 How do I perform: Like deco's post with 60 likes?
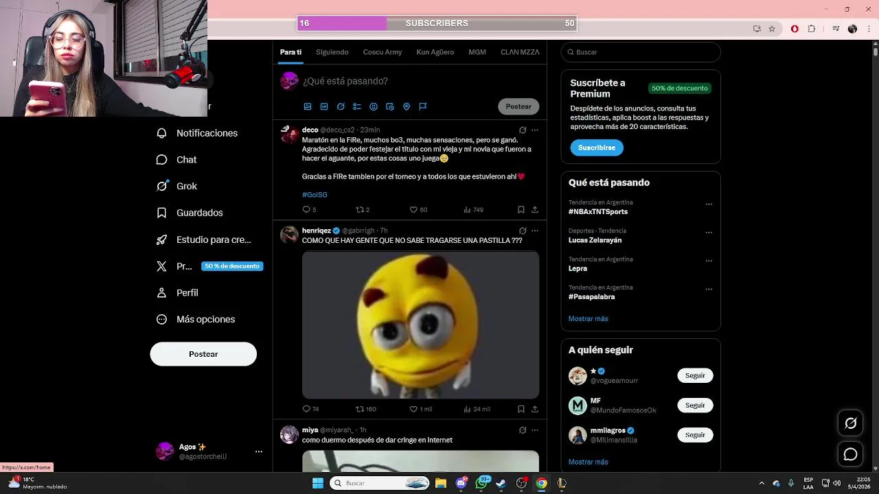[x=413, y=209]
